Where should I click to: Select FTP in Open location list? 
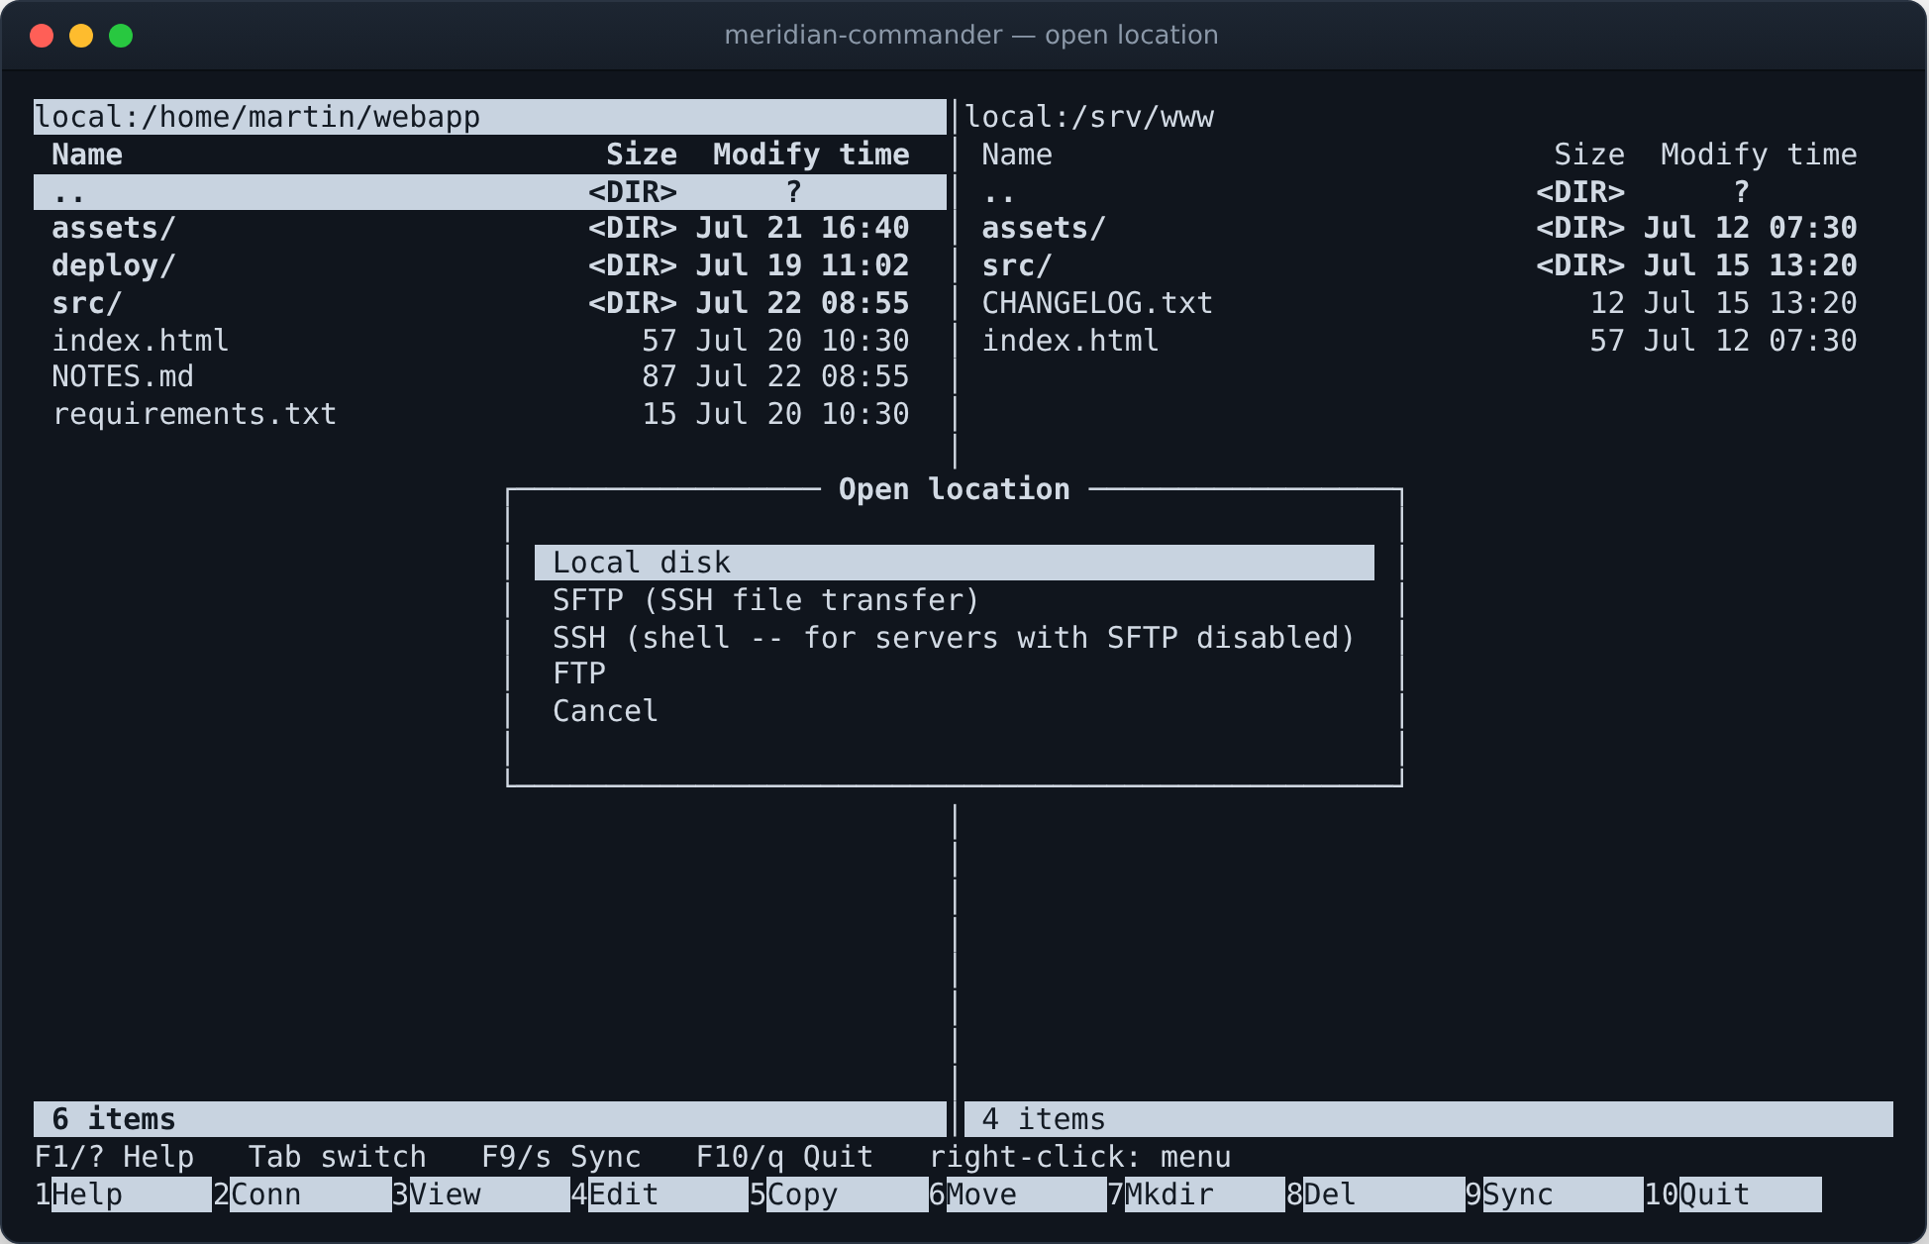[954, 674]
